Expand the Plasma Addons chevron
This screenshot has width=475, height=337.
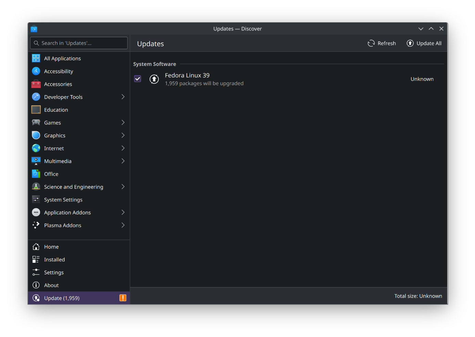coord(123,225)
